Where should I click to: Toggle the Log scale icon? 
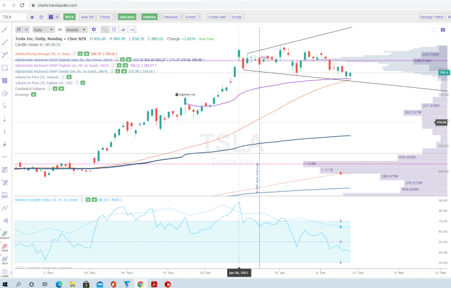pyautogui.click(x=132, y=30)
